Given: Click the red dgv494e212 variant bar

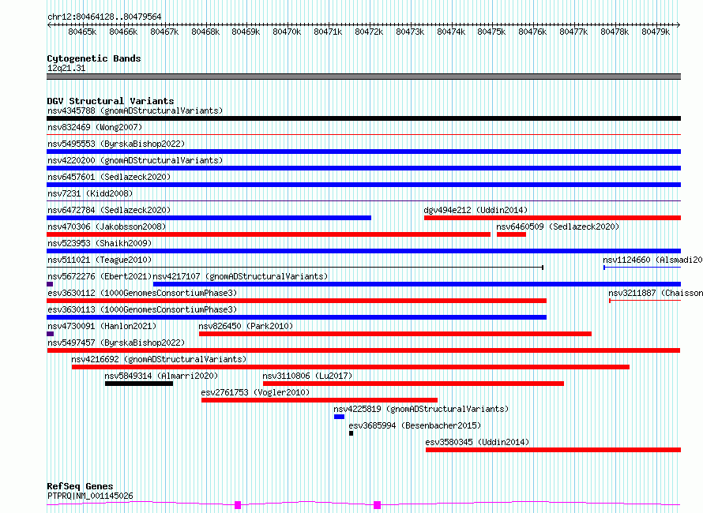Looking at the screenshot, I should (552, 218).
